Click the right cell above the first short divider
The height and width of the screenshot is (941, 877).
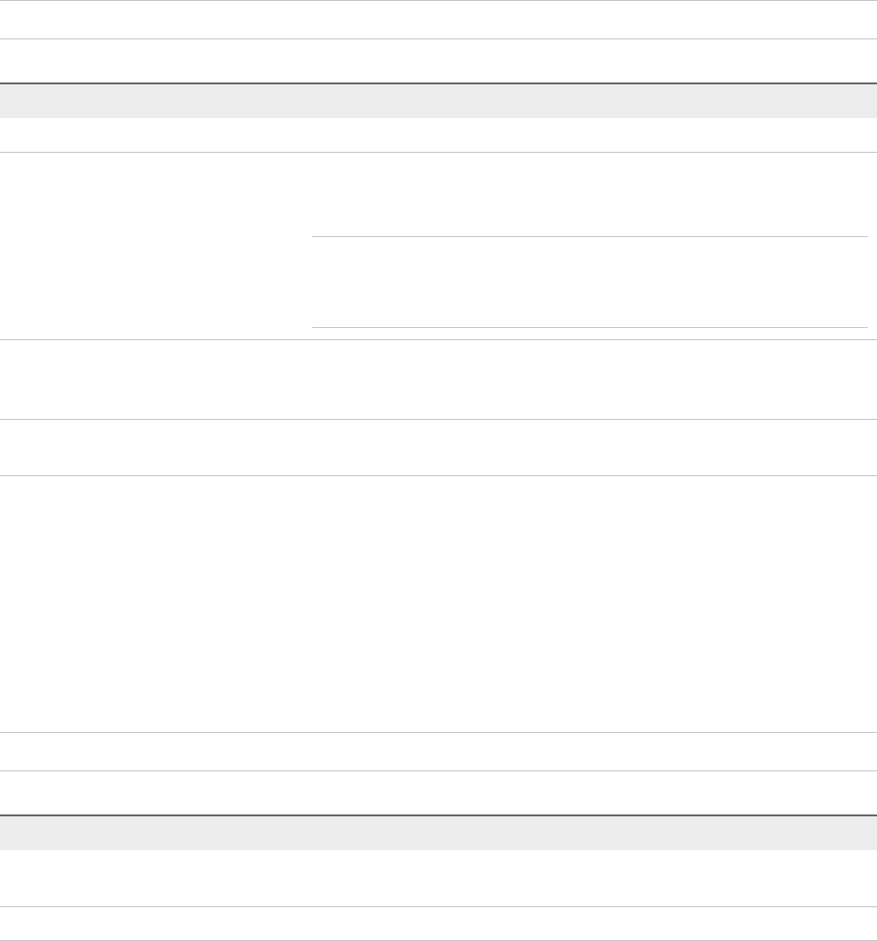click(x=588, y=195)
